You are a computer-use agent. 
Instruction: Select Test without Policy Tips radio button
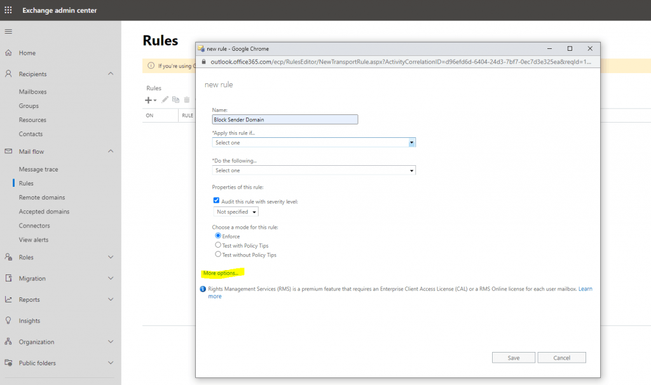218,254
